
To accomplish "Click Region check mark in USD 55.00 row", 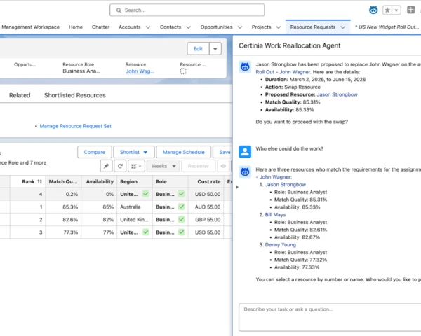I will (x=146, y=232).
